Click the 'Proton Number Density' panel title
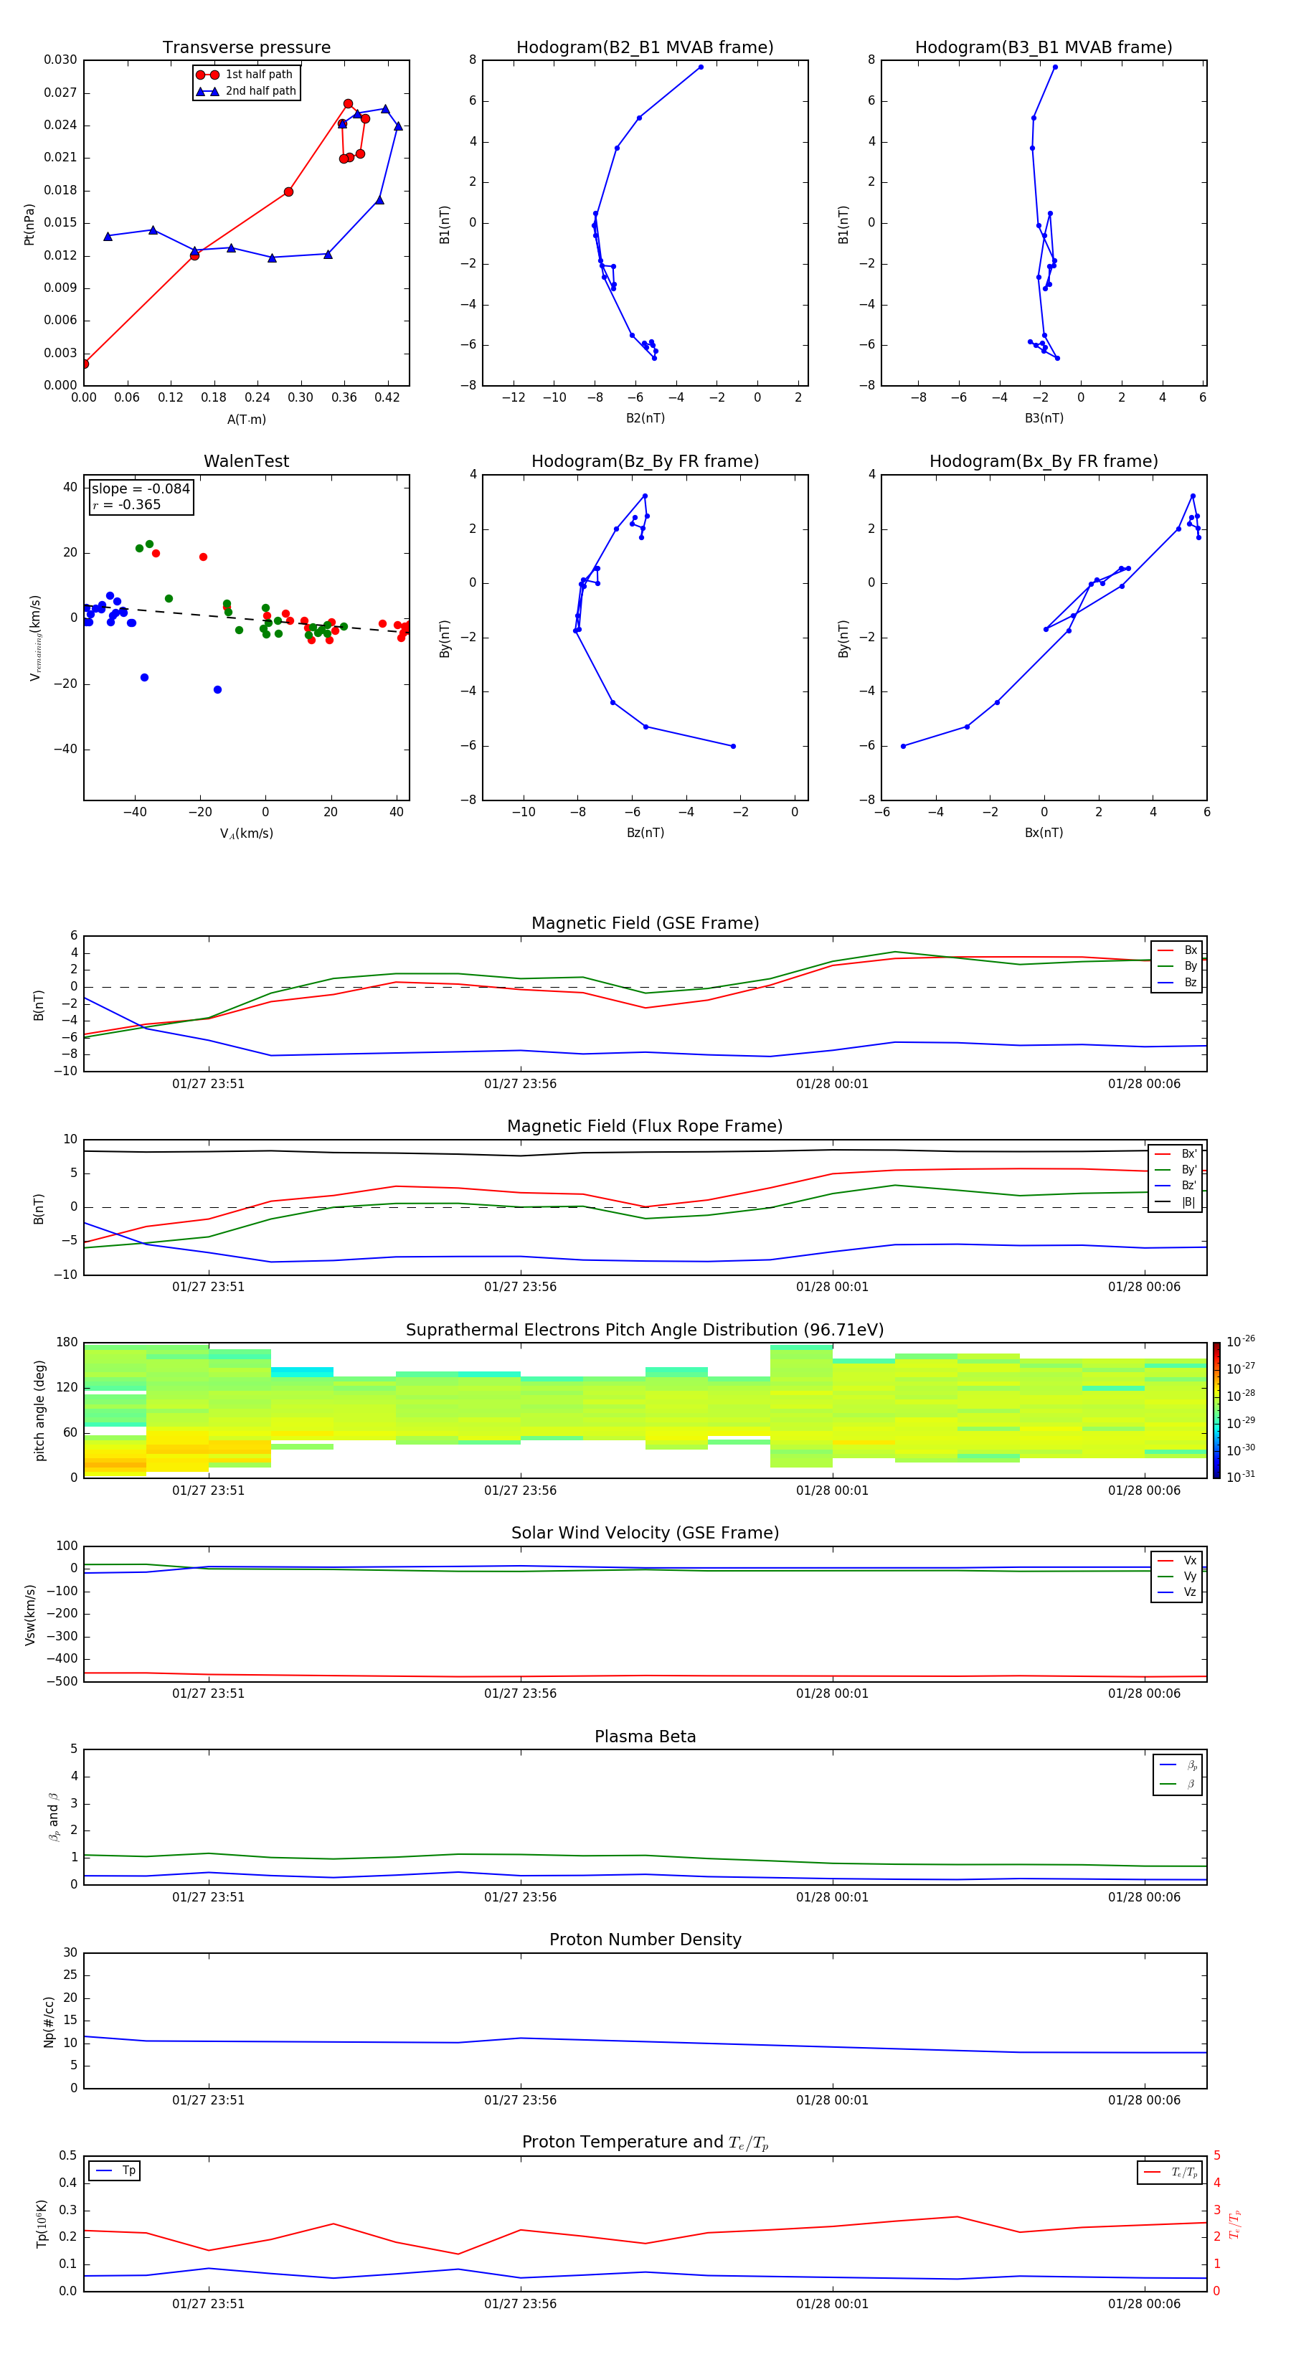The width and height of the screenshot is (1291, 2367). (x=645, y=1940)
